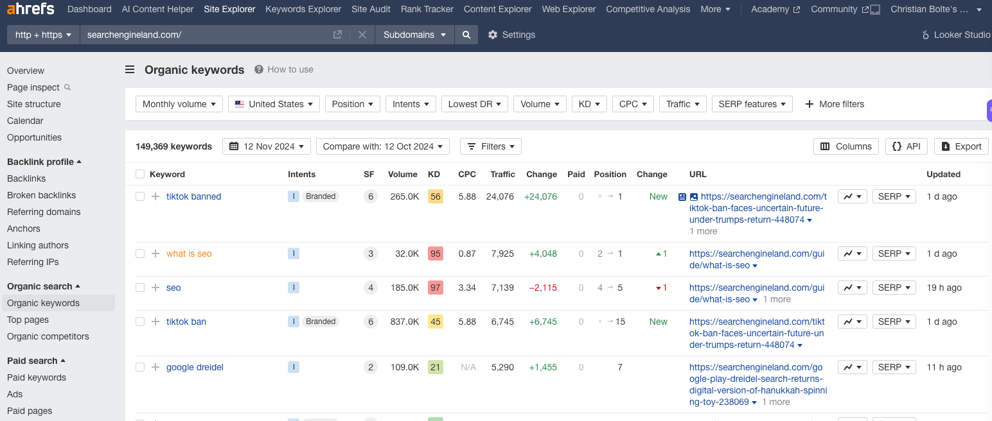Screen dimensions: 992x421
Task: Collapse Backlink profile sidebar section
Action: tap(44, 162)
